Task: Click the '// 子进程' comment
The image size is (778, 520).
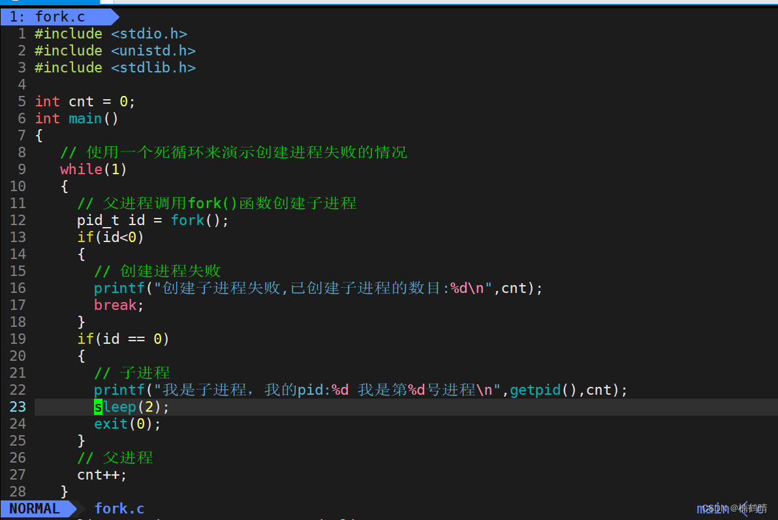Action: (x=132, y=373)
